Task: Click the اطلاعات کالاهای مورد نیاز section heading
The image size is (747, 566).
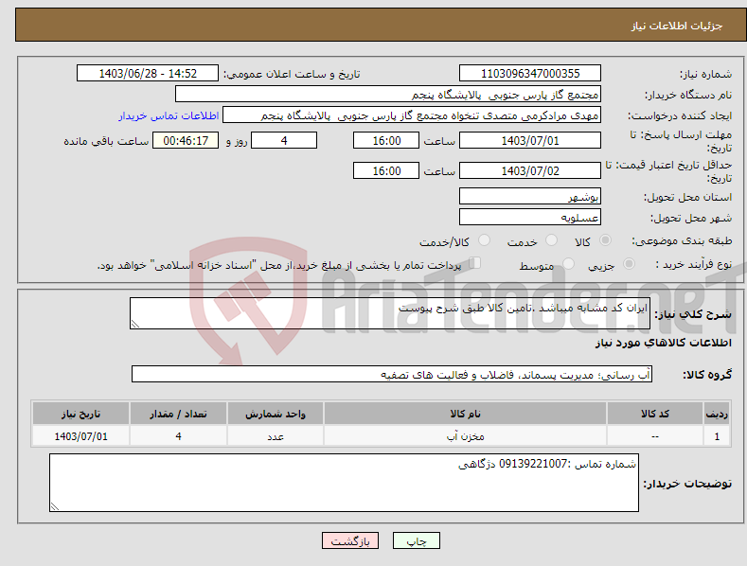Action: 663,343
